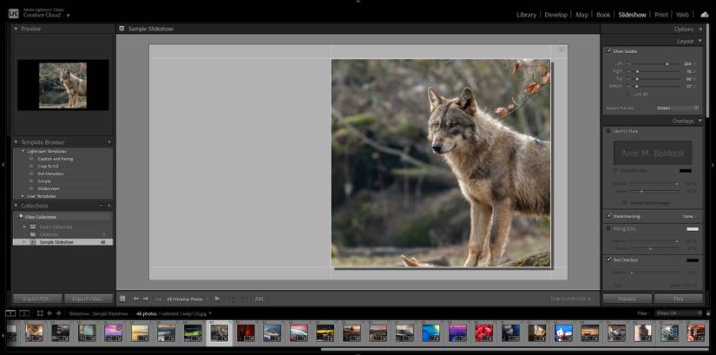The height and width of the screenshot is (355, 716).
Task: Open the Book module
Action: click(x=603, y=15)
